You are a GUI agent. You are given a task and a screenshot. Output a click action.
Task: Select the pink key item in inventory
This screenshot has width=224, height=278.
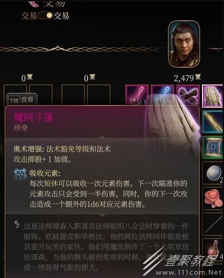136,95
